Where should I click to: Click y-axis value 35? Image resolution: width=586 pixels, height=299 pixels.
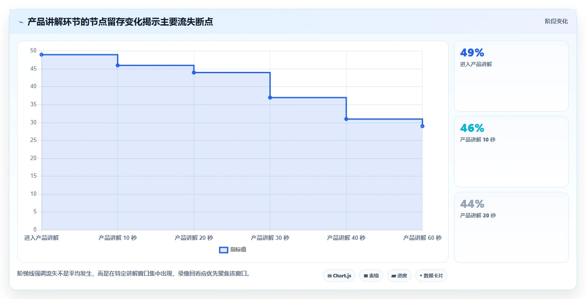click(x=34, y=105)
